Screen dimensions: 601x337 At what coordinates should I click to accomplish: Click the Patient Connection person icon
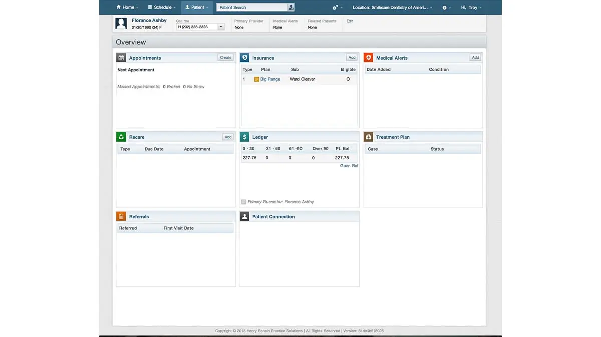coord(244,216)
